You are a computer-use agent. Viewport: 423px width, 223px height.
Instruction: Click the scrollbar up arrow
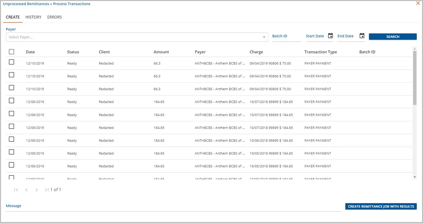(414, 49)
